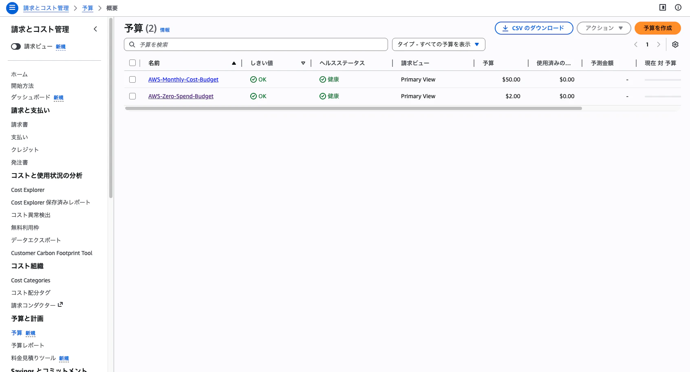Viewport: 690px width, 372px height.
Task: Select Cost Explorer in the sidebar
Action: (x=27, y=190)
